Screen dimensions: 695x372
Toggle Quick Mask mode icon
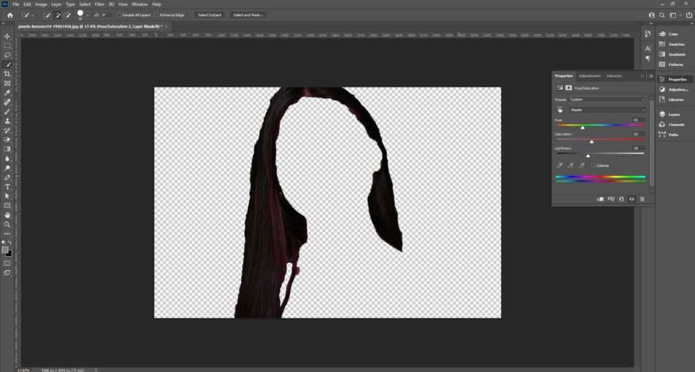coord(7,263)
